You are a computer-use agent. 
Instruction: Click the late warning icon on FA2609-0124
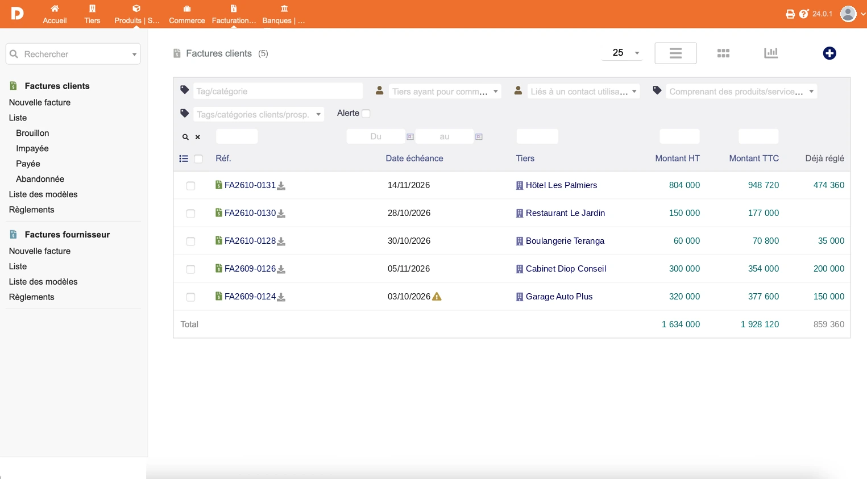point(437,297)
